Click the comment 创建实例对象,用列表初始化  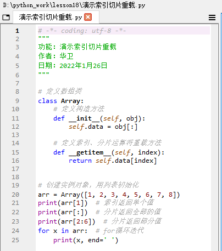[x=88, y=185]
